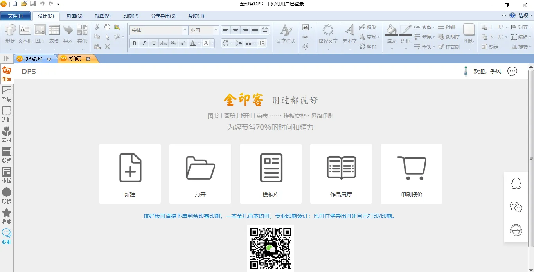Screen dimensions: 534x272
Task: Toggle strikethrough abc formatting
Action: 164,43
